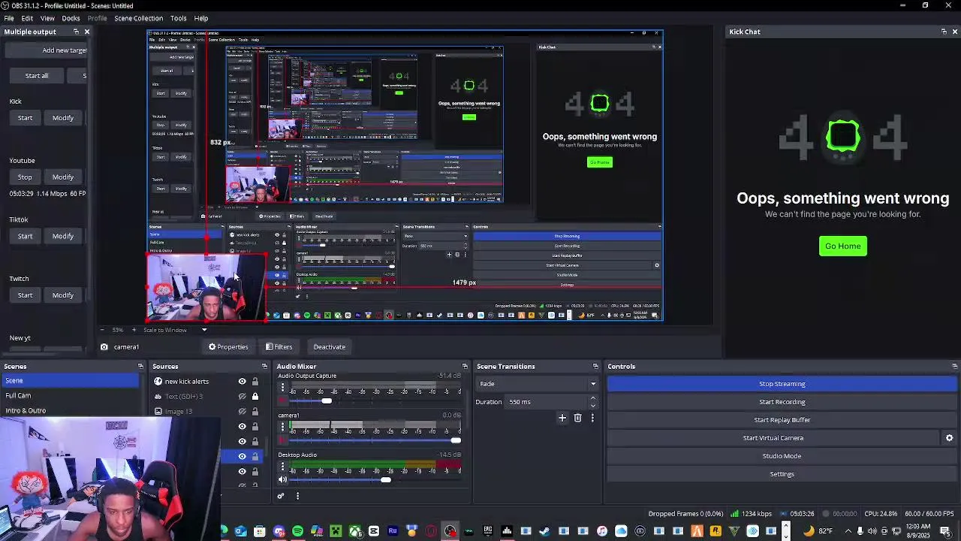The width and height of the screenshot is (961, 541).
Task: Open Steam from the taskbar
Action: (x=544, y=531)
